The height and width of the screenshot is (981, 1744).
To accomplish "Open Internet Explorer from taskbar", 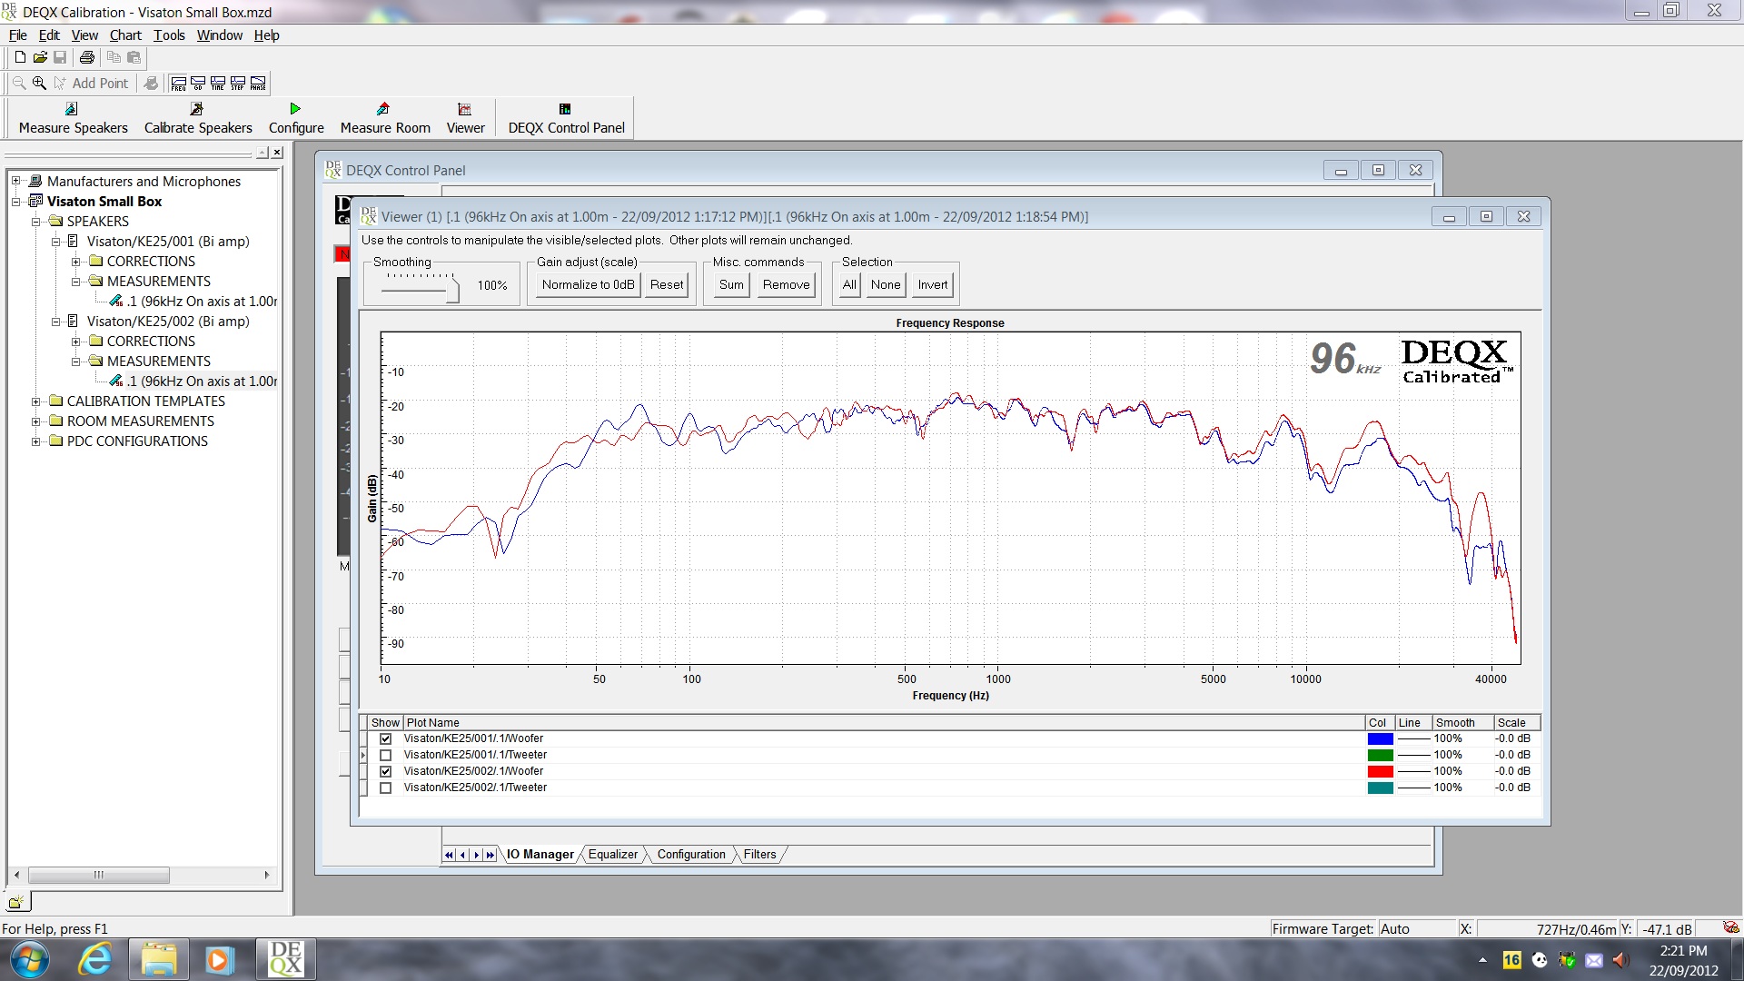I will click(95, 959).
